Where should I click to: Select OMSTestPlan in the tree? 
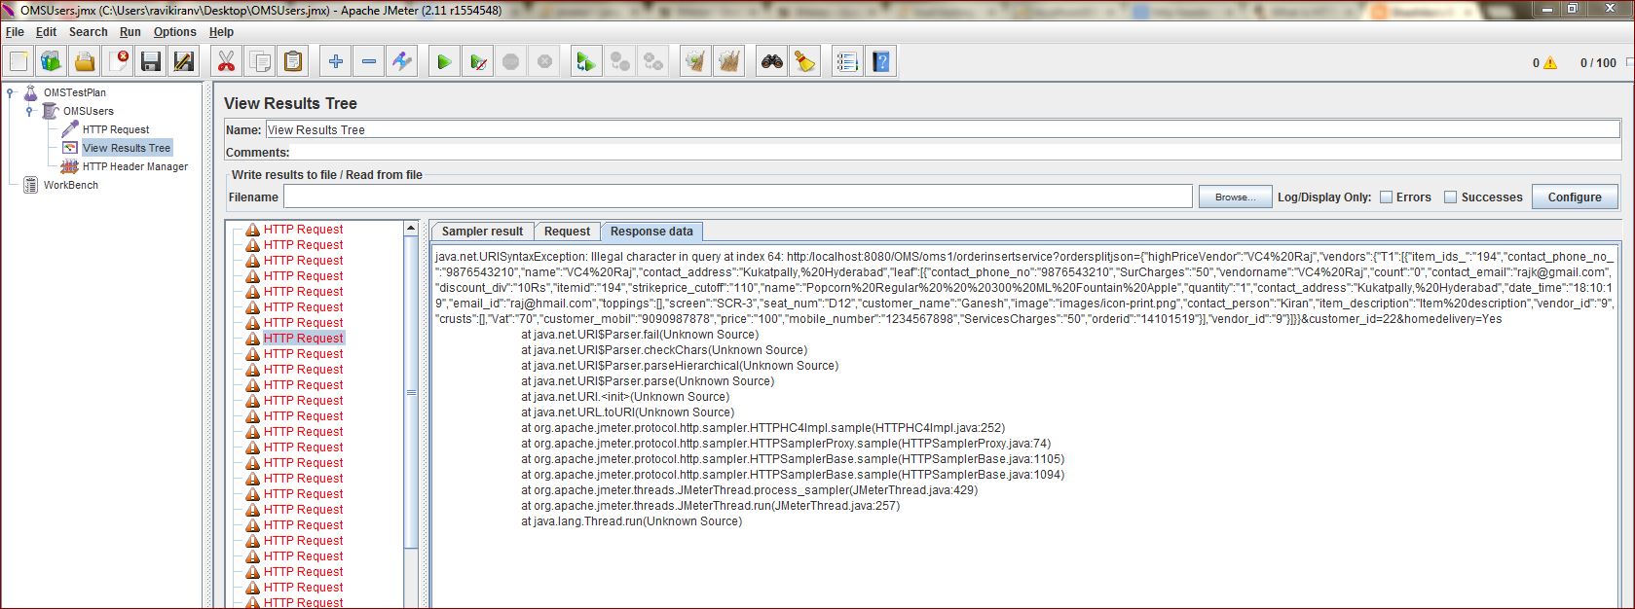(x=75, y=92)
